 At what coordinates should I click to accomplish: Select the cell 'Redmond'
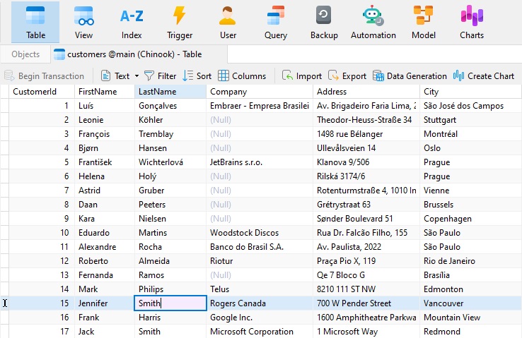coord(471,332)
